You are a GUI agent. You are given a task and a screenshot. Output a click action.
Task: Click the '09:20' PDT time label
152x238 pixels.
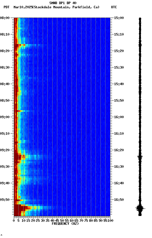(x=5, y=150)
